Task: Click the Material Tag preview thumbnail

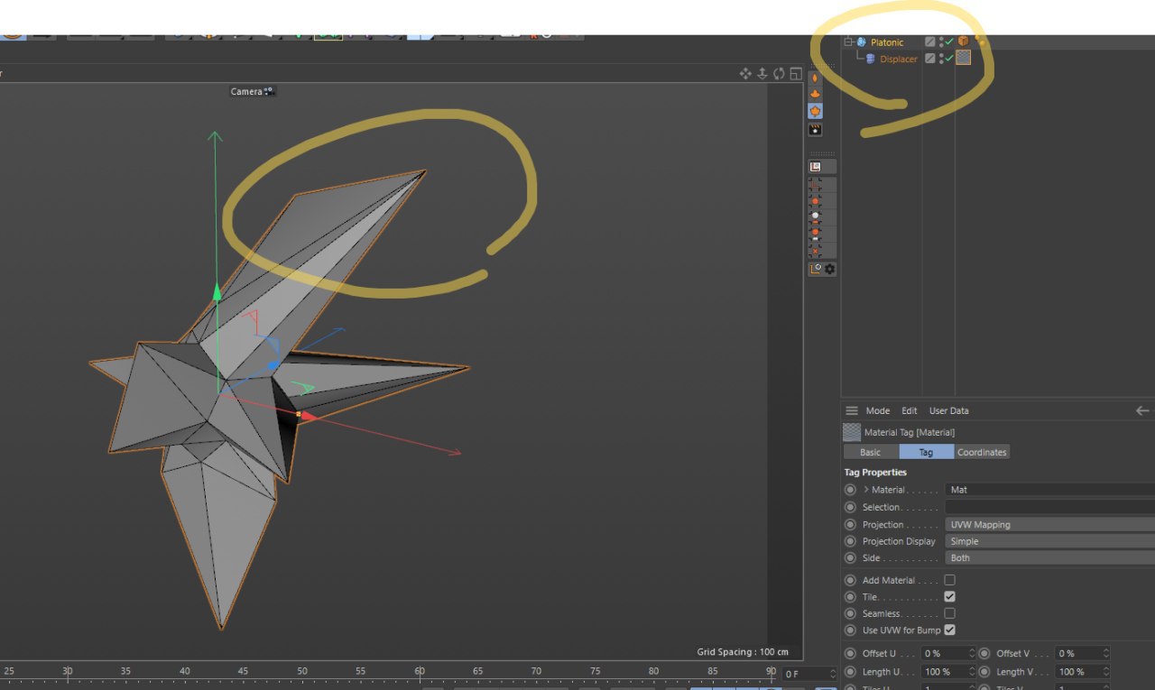Action: point(852,432)
